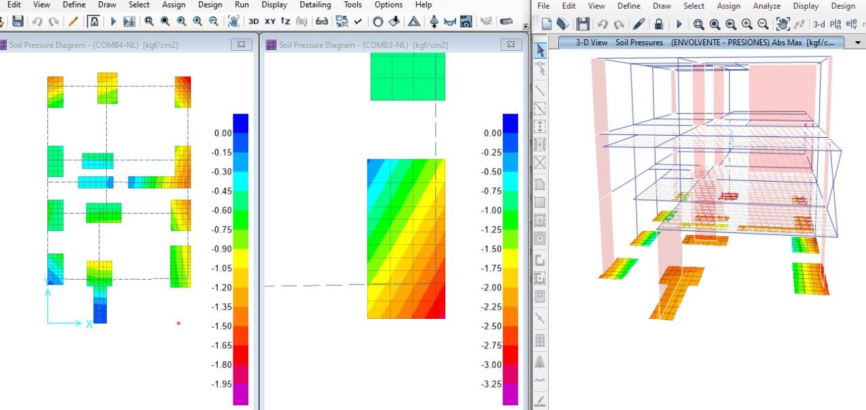This screenshot has height=410, width=866.
Task: Pick the Draw Line tool in the vertical toolbar
Action: pos(540,90)
